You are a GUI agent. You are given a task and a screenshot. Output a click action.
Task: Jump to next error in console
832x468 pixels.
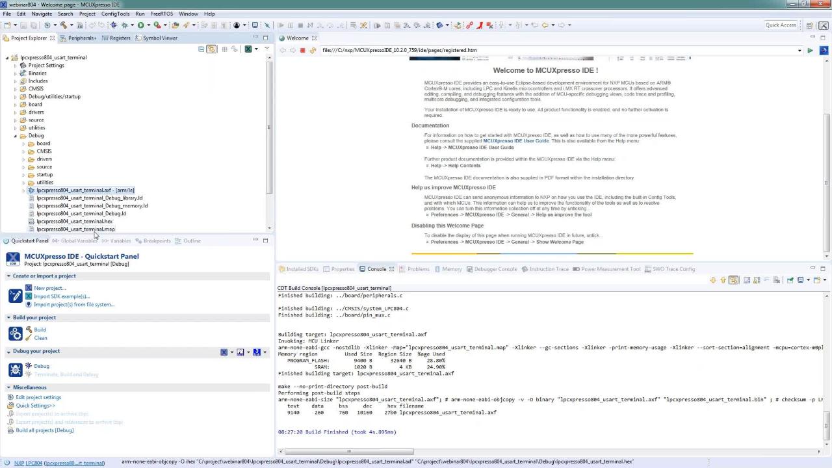tap(713, 280)
